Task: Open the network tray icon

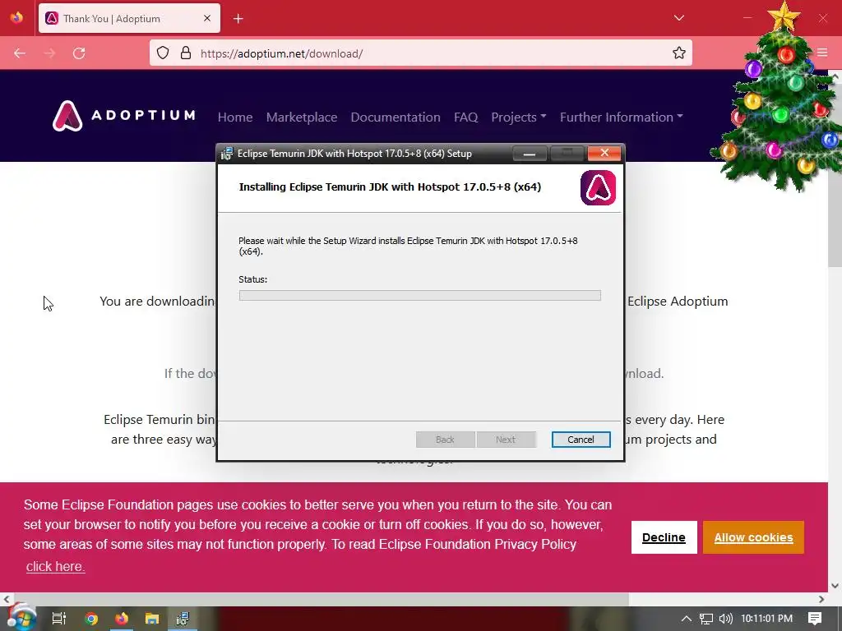Action: coord(706,619)
